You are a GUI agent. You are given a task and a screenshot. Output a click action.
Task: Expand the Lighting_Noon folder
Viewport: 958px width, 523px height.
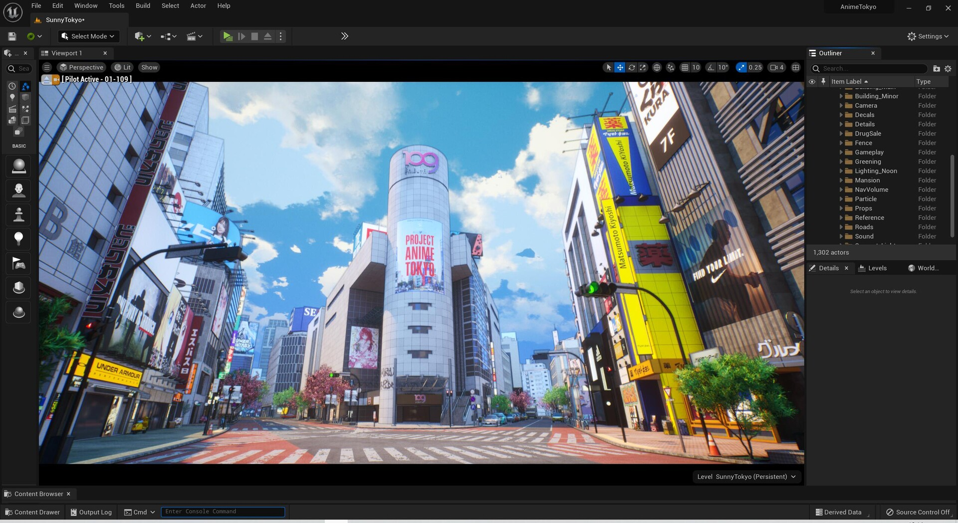click(841, 171)
